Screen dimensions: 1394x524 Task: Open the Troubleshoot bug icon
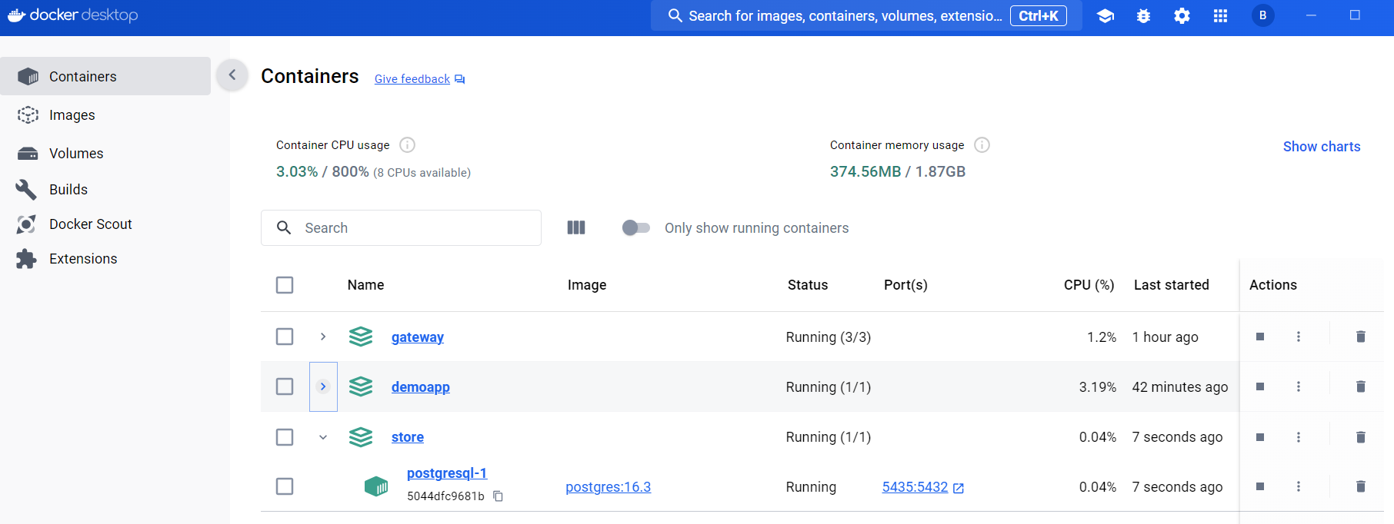(1144, 16)
